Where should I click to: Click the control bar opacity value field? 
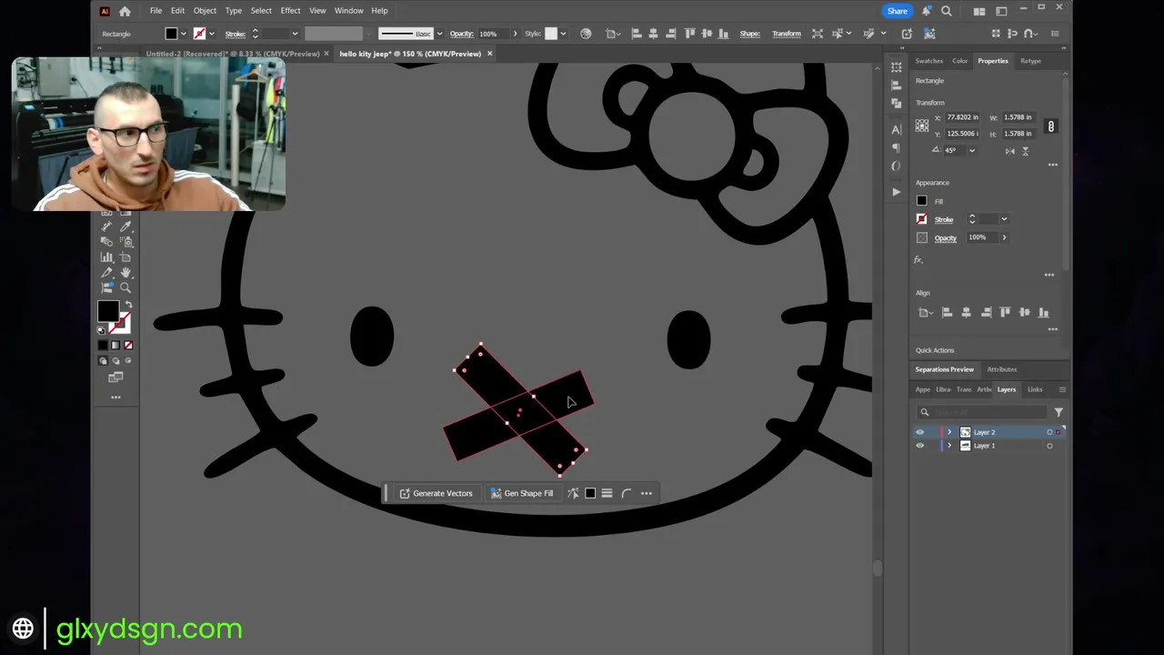tap(492, 34)
